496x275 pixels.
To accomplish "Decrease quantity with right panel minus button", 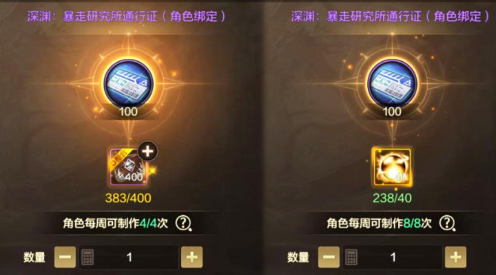I will (329, 257).
